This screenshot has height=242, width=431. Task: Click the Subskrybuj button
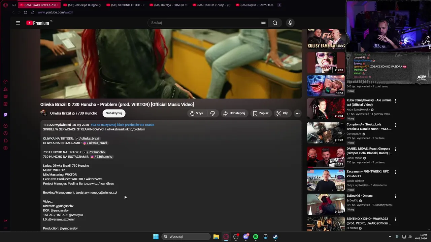(114, 113)
